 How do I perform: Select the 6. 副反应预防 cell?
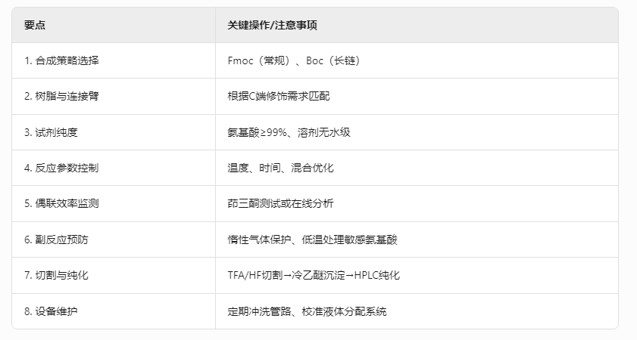point(114,240)
